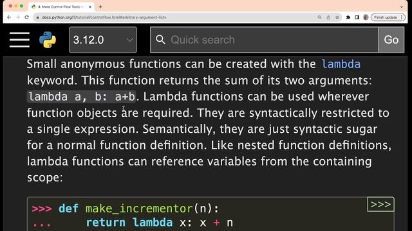412x231 pixels.
Task: Click the search magnifier icon in docs header
Action: coord(160,40)
